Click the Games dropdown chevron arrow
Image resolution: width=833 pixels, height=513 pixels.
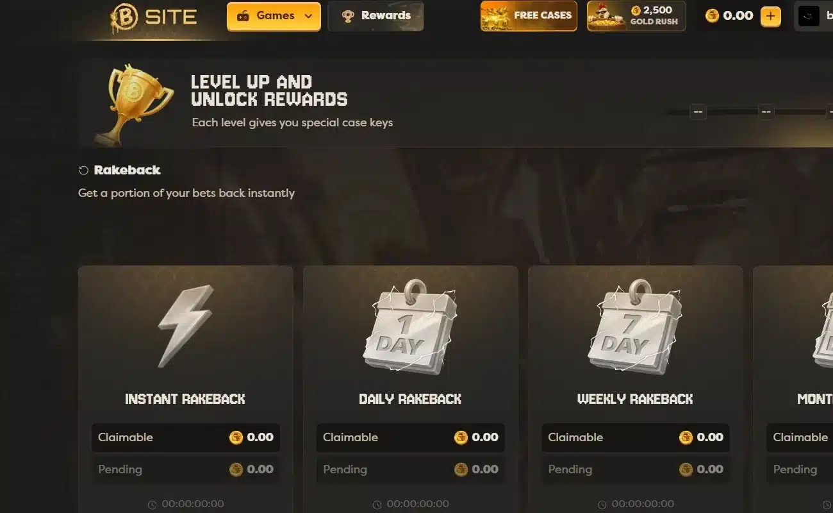coord(309,17)
